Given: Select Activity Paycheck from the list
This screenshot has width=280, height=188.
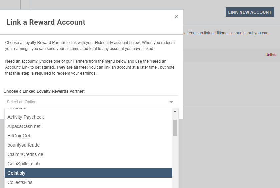Looking at the screenshot, I should [26, 117].
